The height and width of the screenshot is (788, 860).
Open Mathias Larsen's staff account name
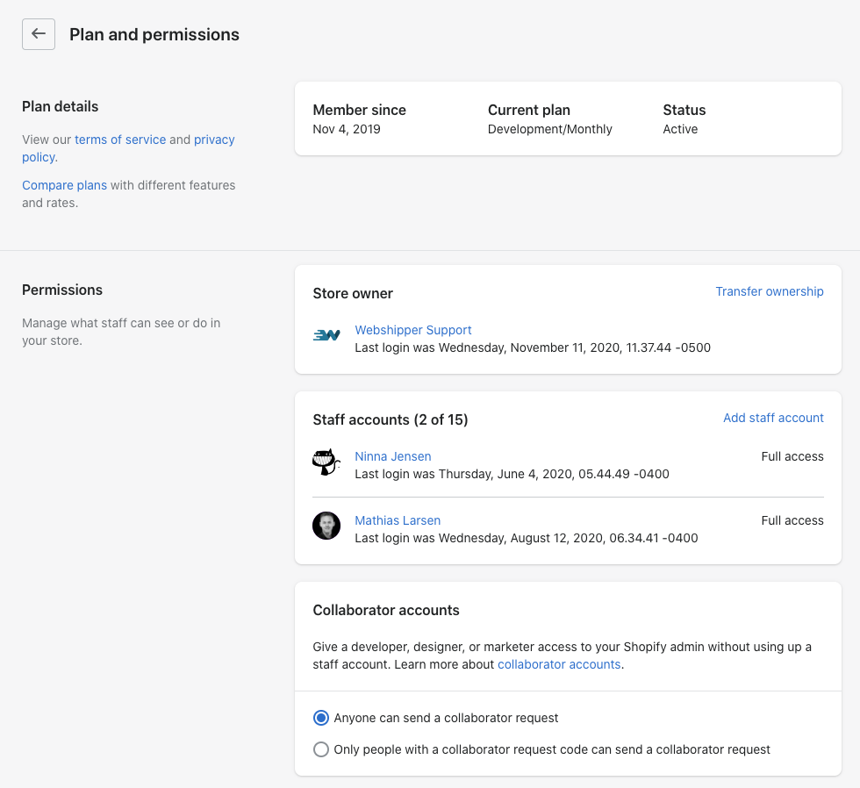click(397, 520)
